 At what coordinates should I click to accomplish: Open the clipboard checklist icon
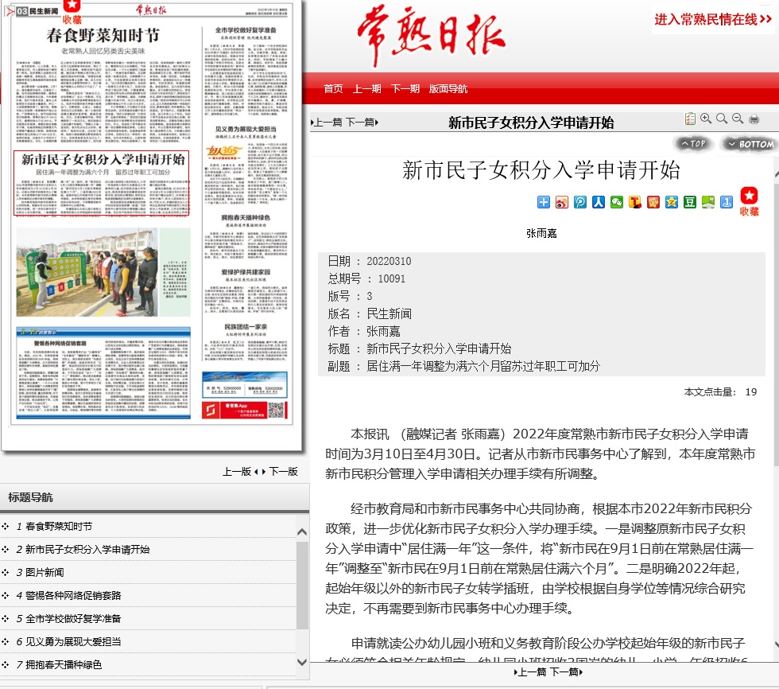(x=690, y=119)
